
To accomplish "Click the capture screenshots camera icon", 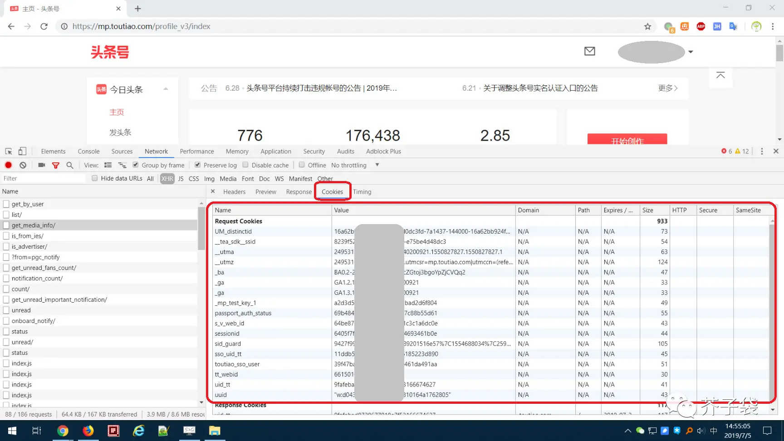I will pyautogui.click(x=41, y=165).
